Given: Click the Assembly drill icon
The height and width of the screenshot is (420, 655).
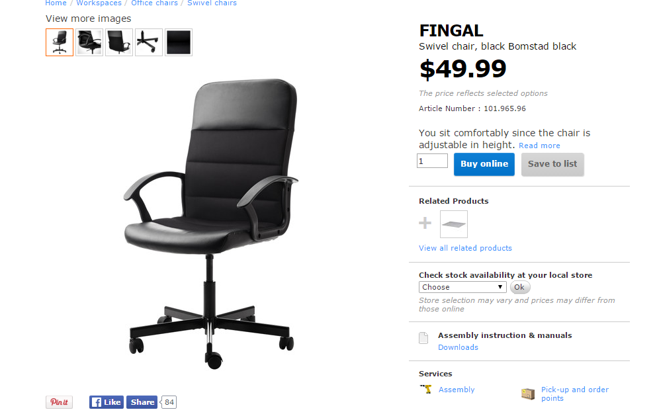Looking at the screenshot, I should [x=425, y=389].
